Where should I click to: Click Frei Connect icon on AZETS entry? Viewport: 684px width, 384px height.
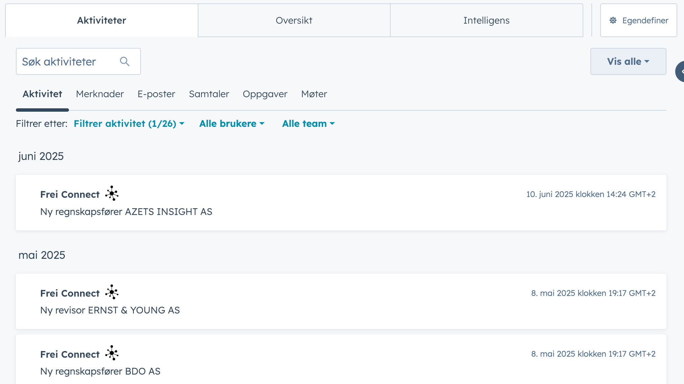coord(112,193)
